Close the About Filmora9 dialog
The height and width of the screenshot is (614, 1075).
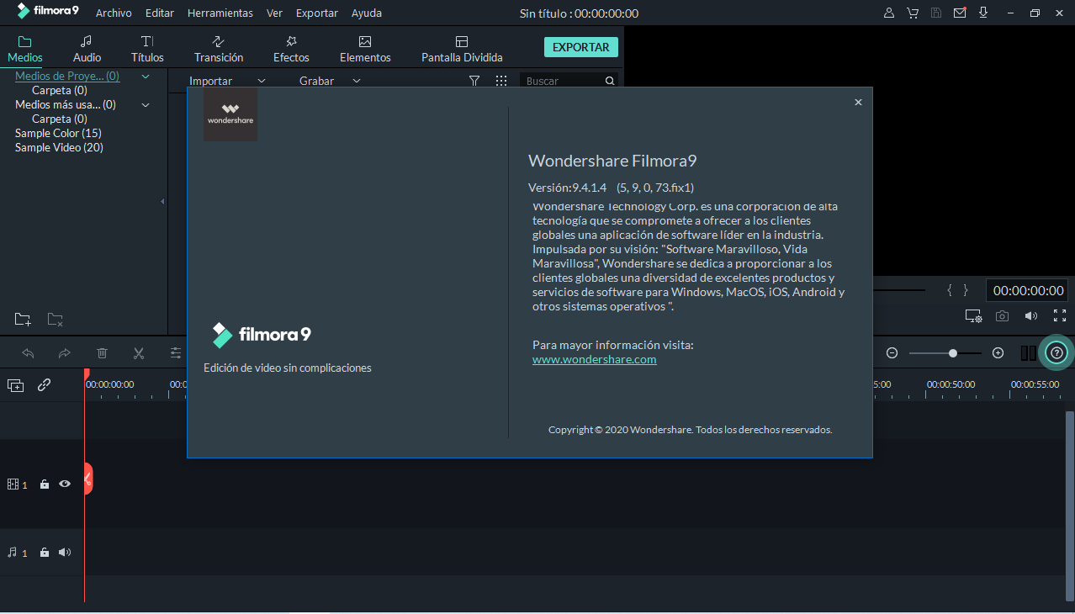(x=858, y=102)
